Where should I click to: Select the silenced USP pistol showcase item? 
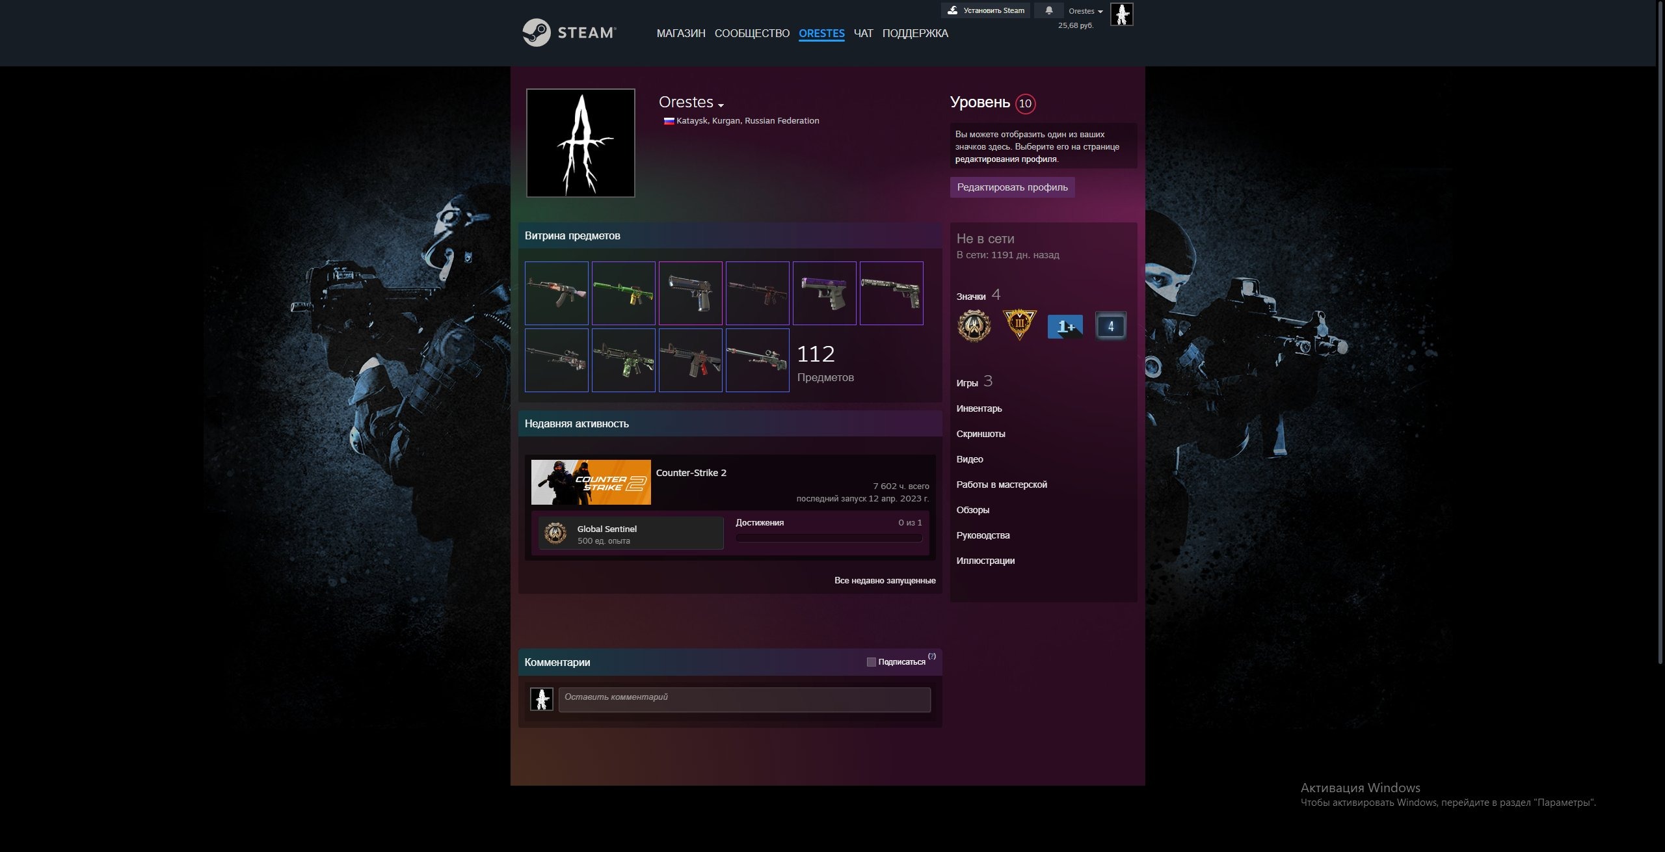(x=892, y=293)
